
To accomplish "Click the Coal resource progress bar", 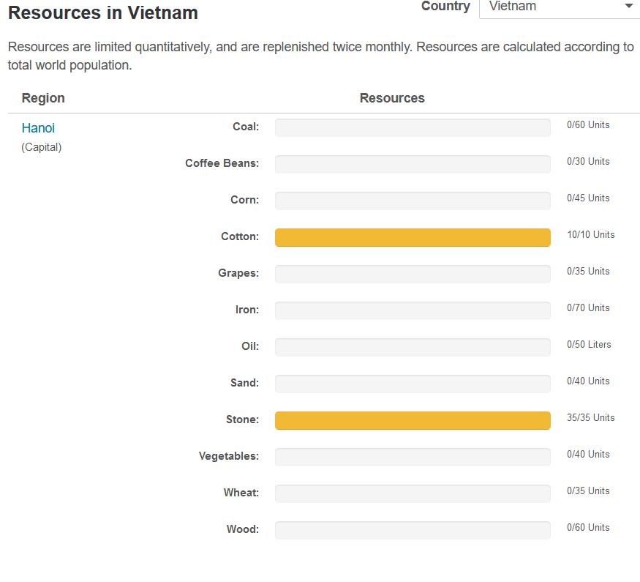I will click(x=413, y=127).
